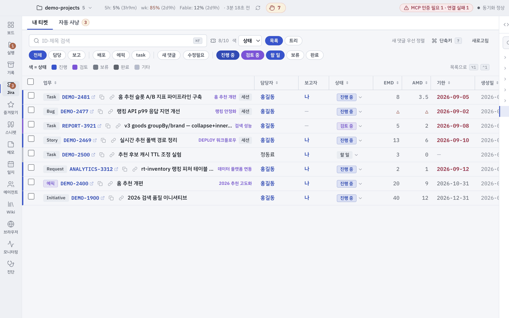
Task: Check the ANALYTICS-3312 row checkbox
Action: point(31,167)
